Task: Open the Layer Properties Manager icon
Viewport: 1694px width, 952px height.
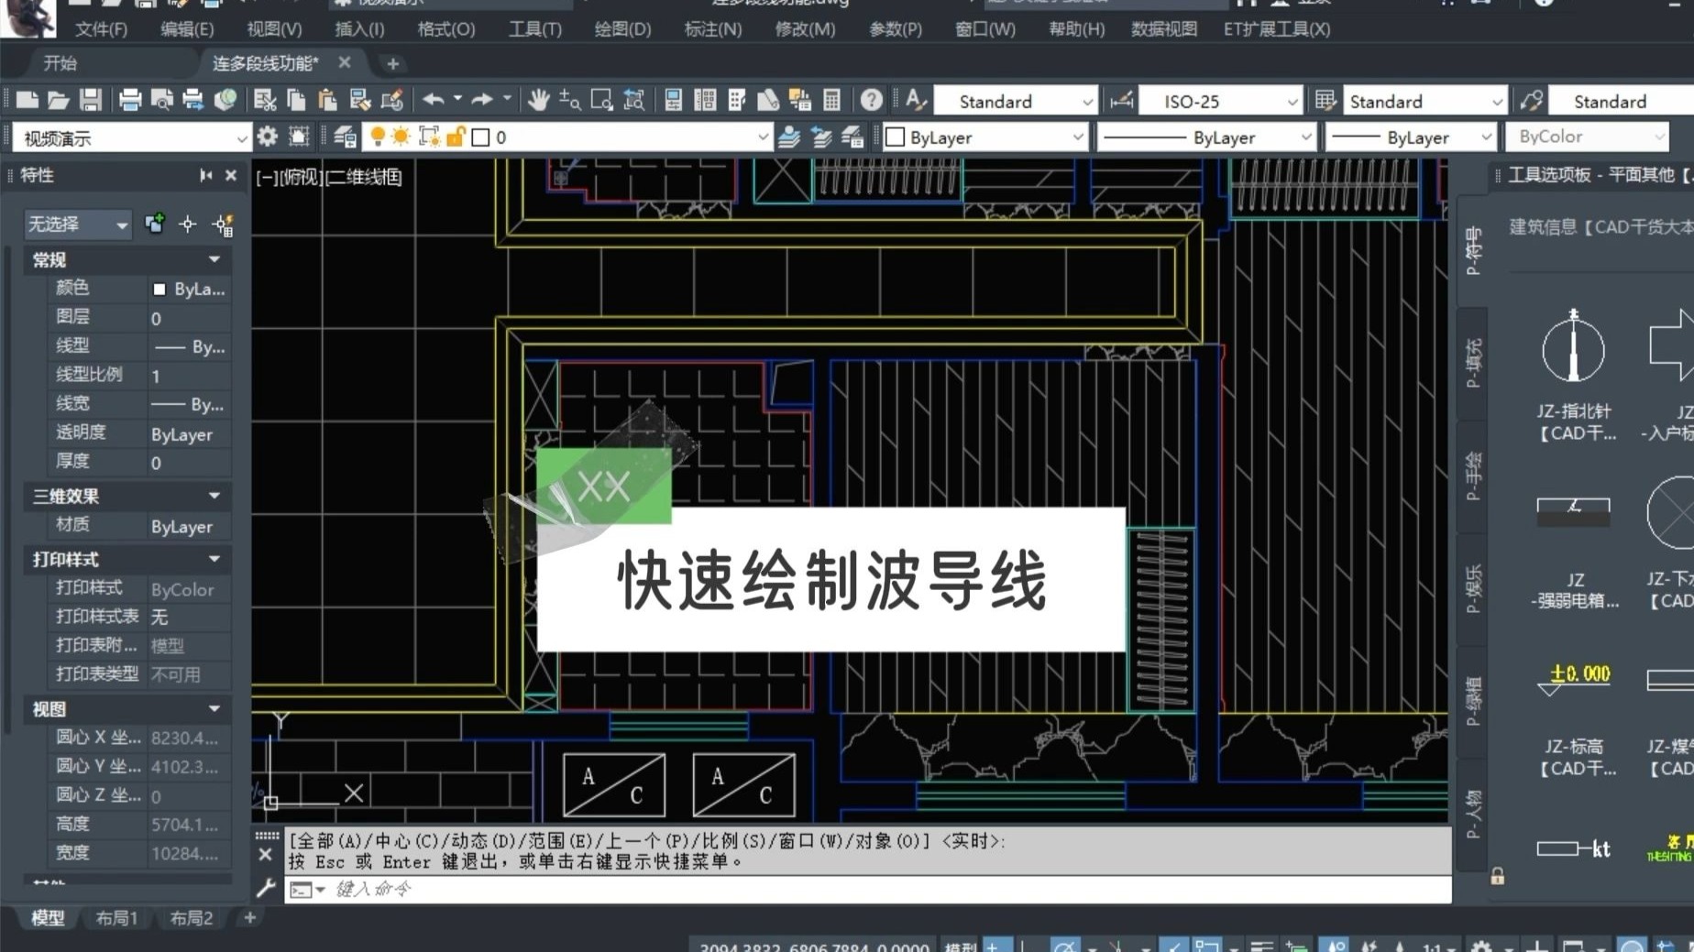Action: [x=345, y=137]
